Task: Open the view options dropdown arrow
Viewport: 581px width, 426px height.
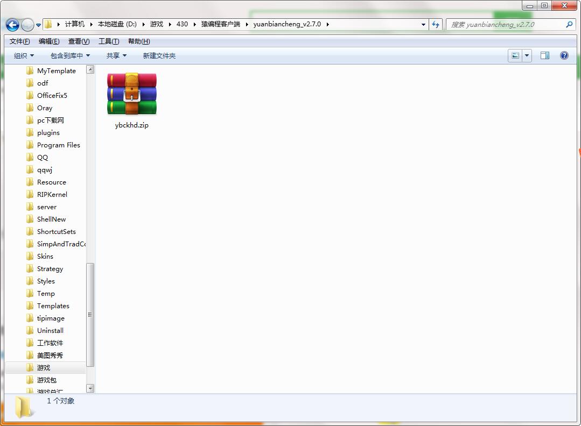Action: [527, 55]
